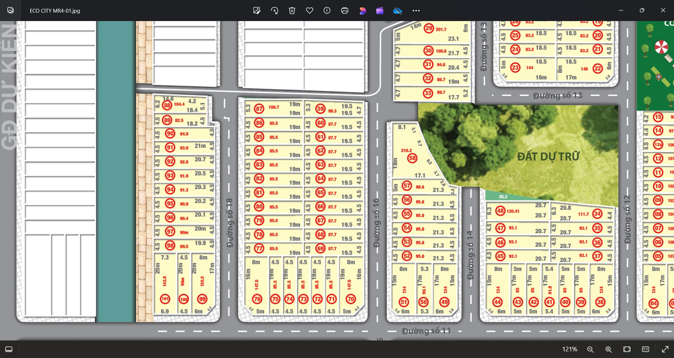Open the See more options menu
The width and height of the screenshot is (674, 358).
[x=416, y=11]
